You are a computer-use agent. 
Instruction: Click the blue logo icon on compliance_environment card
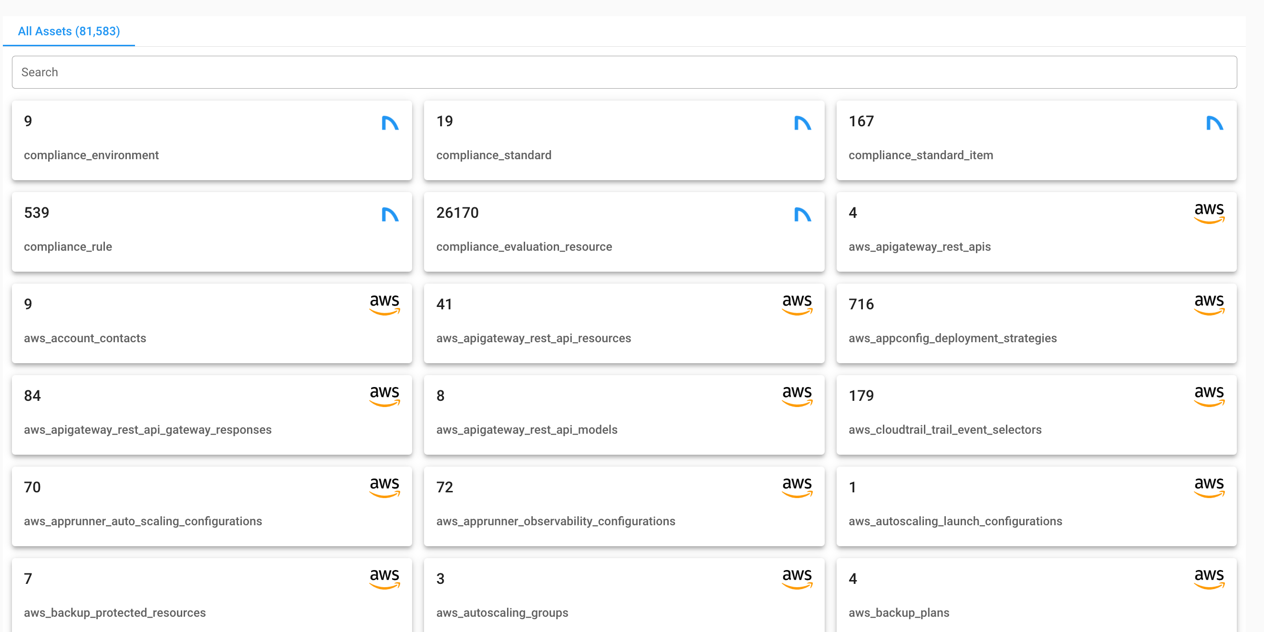(390, 122)
